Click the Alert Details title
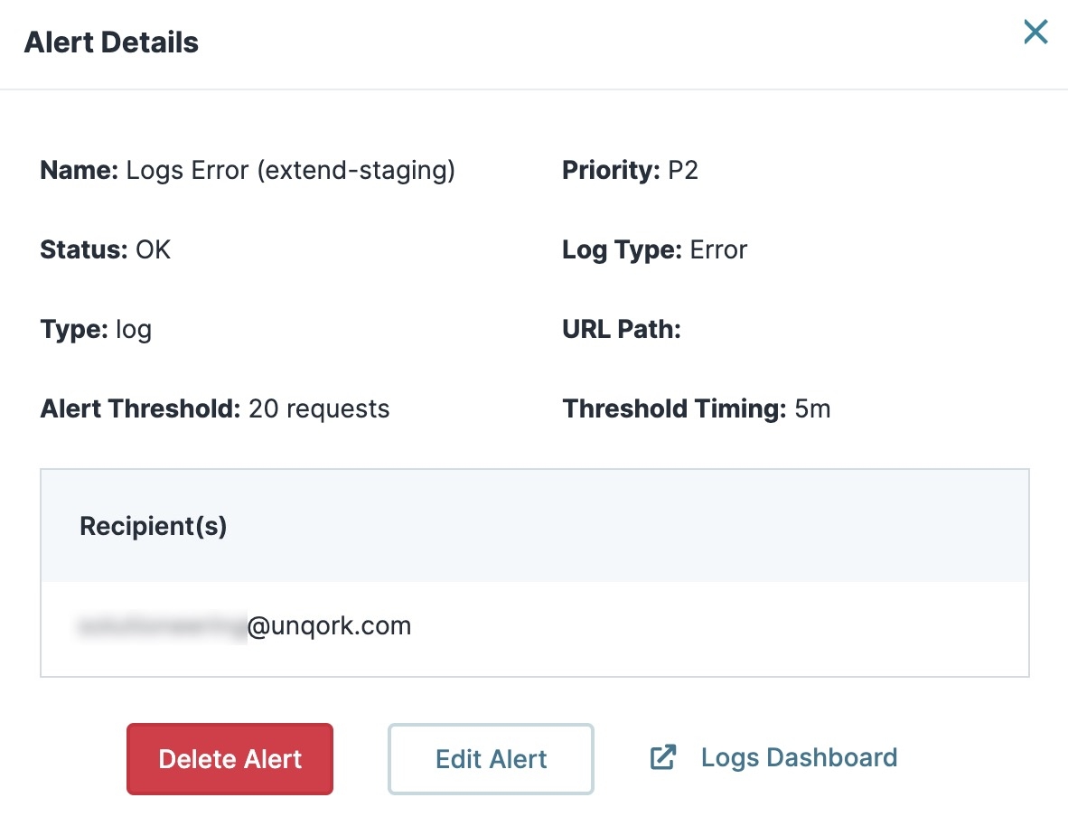This screenshot has width=1068, height=835. [x=112, y=42]
